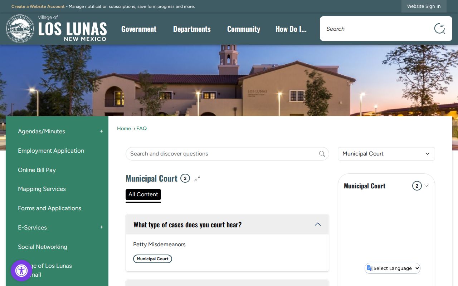
Task: Open the Departments menu
Action: pyautogui.click(x=192, y=29)
